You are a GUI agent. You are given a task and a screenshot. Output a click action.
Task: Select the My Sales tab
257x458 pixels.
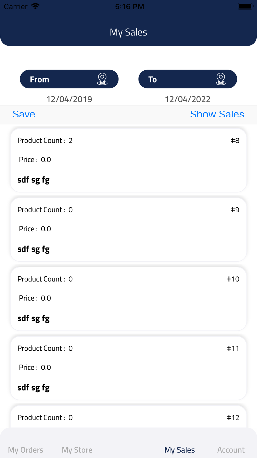click(180, 450)
